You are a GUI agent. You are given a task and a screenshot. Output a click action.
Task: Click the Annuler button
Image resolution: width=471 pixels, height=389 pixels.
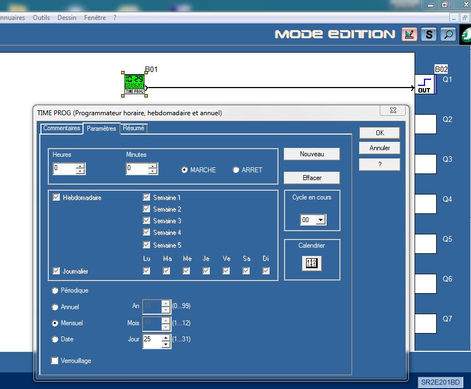(x=380, y=148)
